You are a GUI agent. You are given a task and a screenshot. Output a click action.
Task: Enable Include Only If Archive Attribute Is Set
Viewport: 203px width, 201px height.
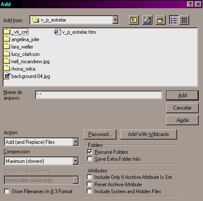point(89,177)
